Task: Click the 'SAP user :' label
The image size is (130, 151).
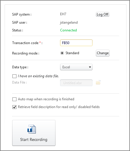Action: pos(20,22)
